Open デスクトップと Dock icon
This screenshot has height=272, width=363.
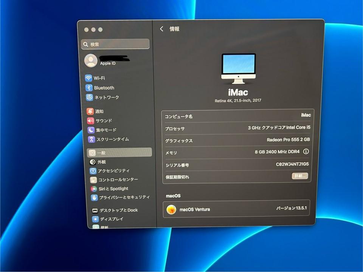(x=95, y=210)
